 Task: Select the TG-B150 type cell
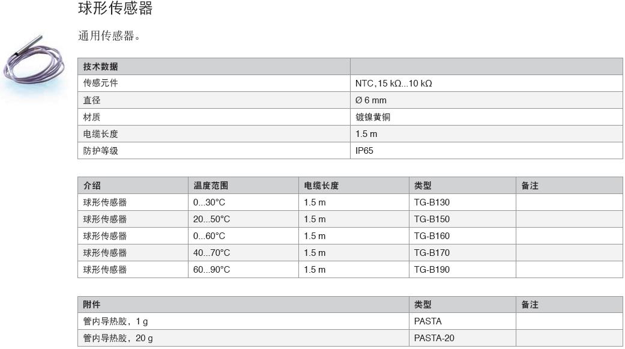431,219
